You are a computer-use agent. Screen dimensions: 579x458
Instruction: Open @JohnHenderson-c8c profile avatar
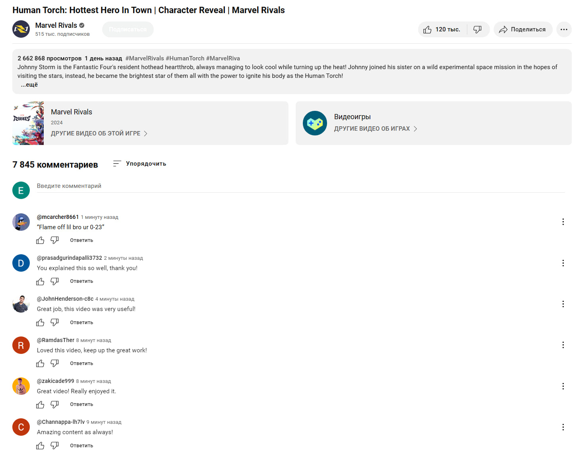[21, 304]
